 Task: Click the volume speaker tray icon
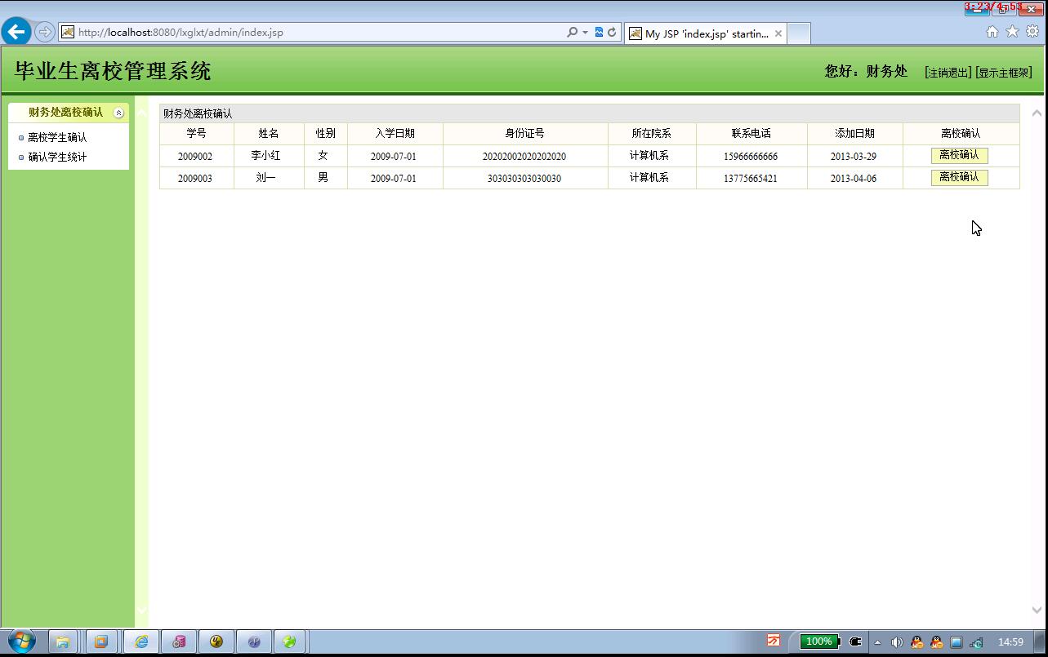[x=897, y=642]
